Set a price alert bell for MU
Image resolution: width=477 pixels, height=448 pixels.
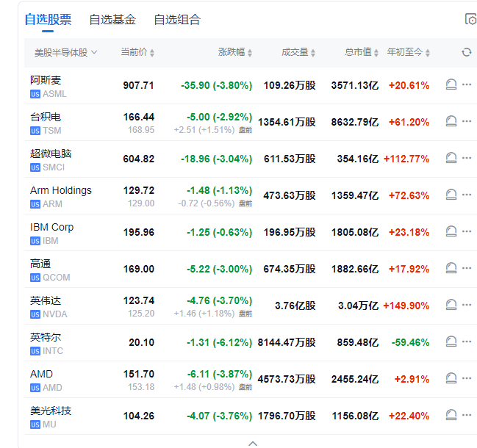pyautogui.click(x=451, y=415)
